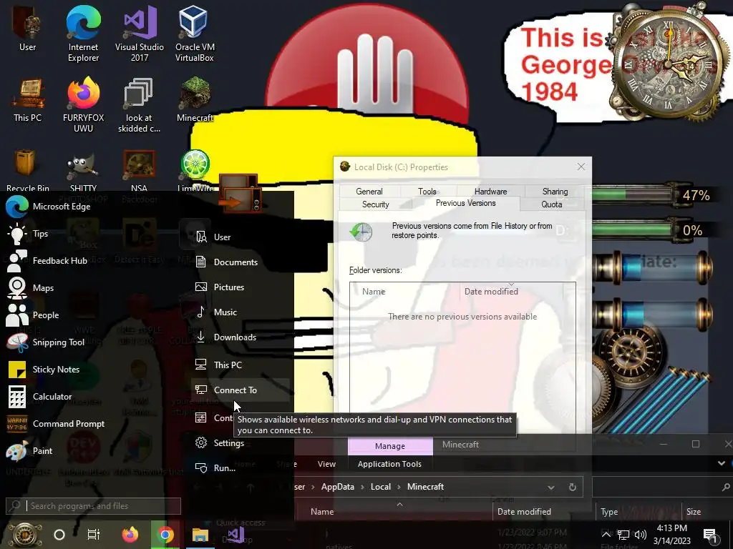Viewport: 733px width, 549px height.
Task: Open Oracle VM VirtualBox desktop icon
Action: (x=195, y=33)
